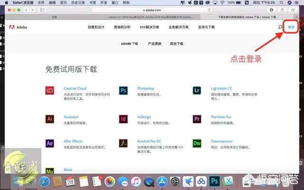Open the 文件 menu
304x190 pixels.
pyautogui.click(x=41, y=2)
